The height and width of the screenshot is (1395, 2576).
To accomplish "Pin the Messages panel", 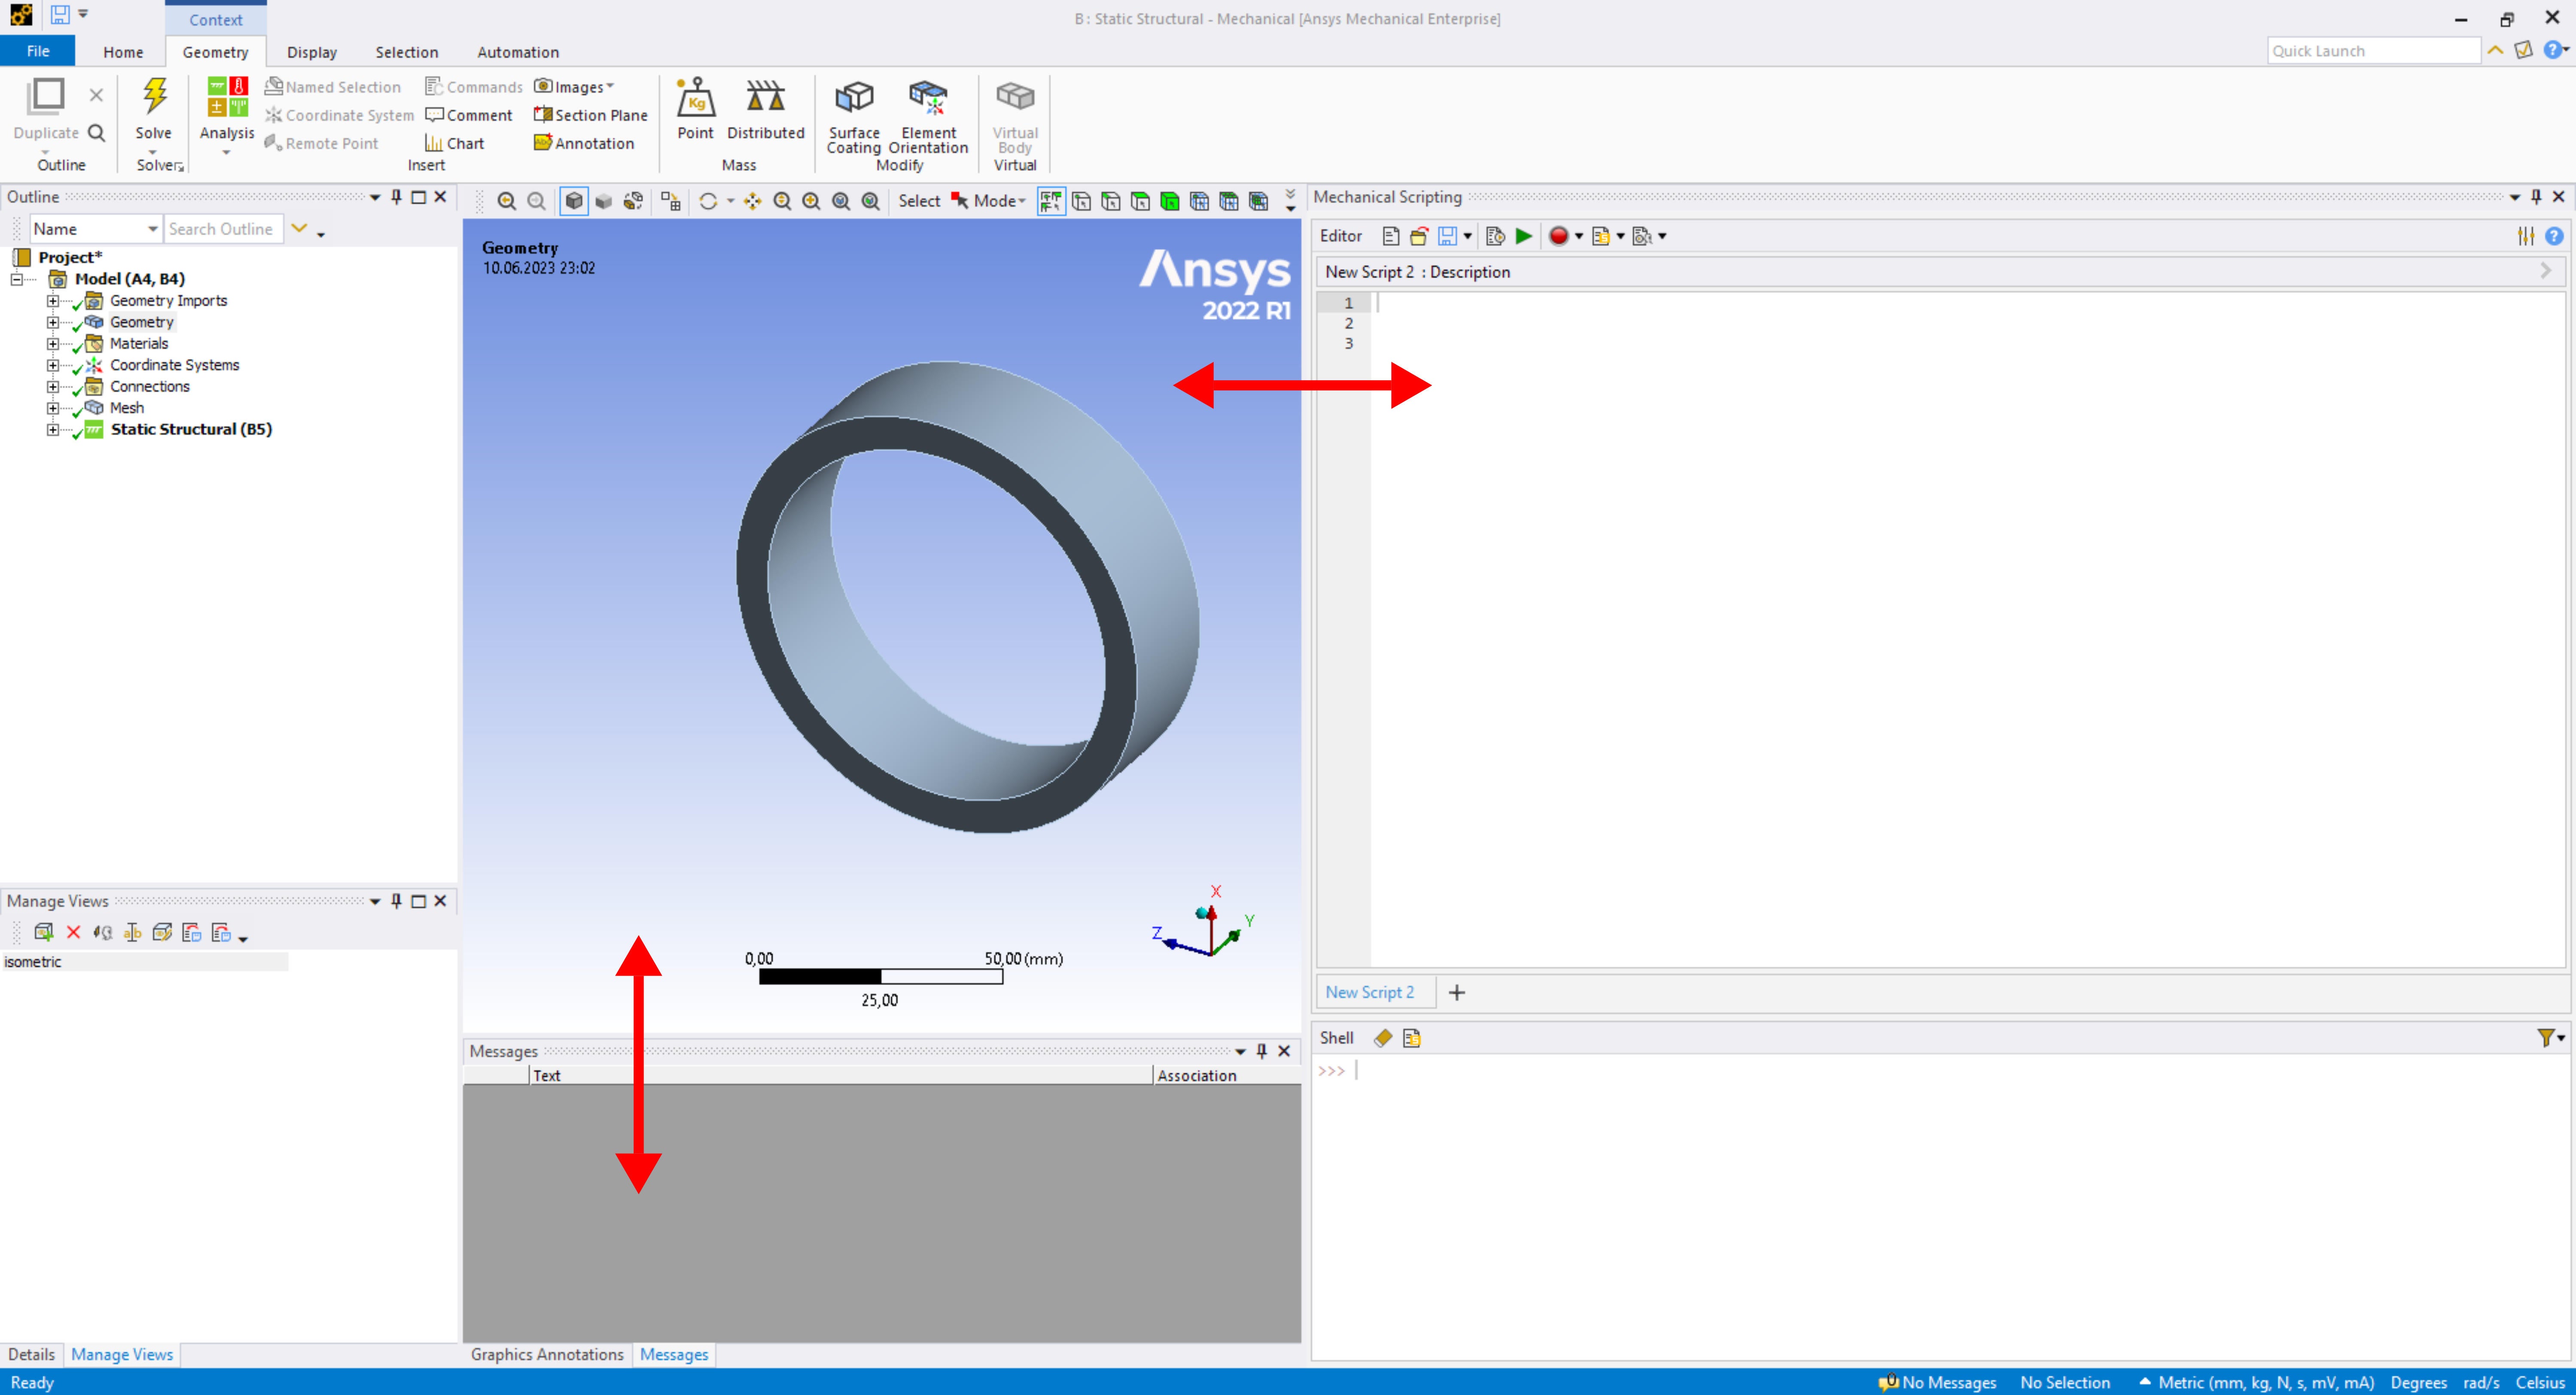I will 1261,1051.
